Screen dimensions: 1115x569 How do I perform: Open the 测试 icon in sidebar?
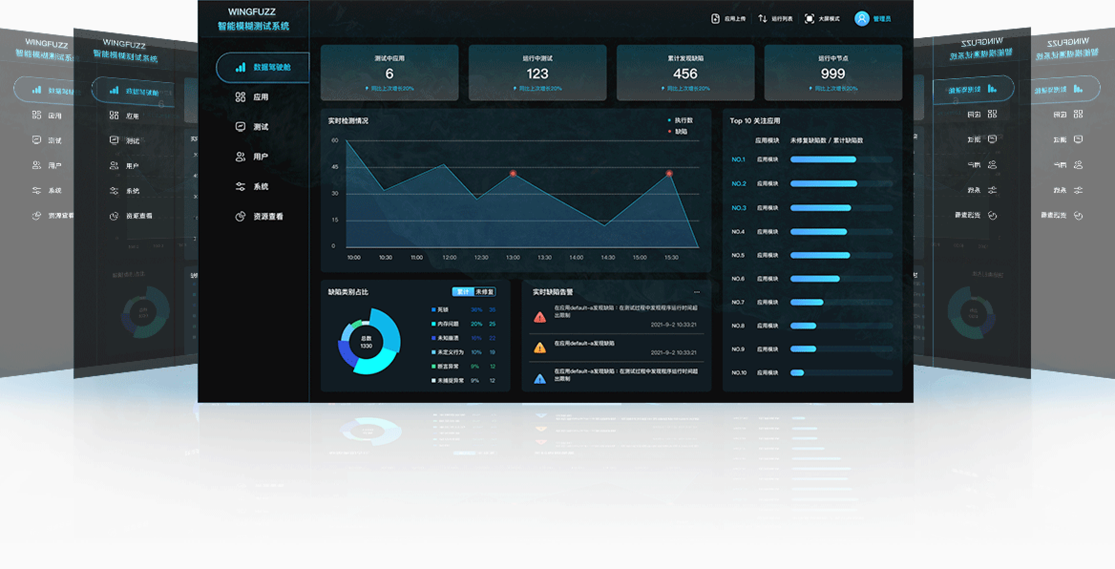[240, 126]
